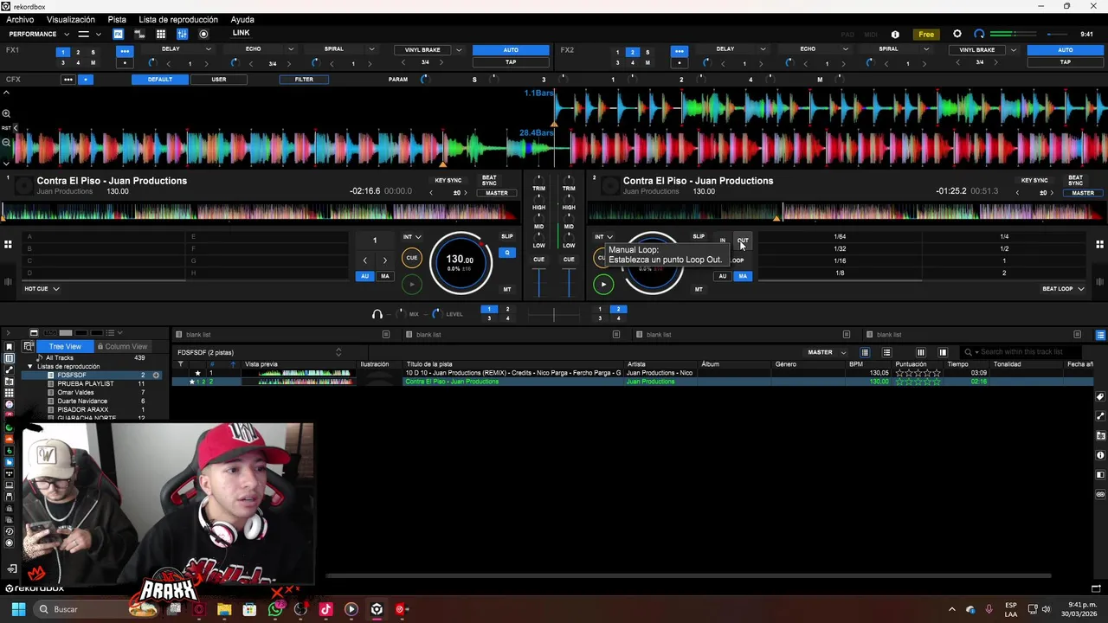Toggle deck 2 SLIP mode
Image resolution: width=1108 pixels, height=623 pixels.
tap(699, 236)
